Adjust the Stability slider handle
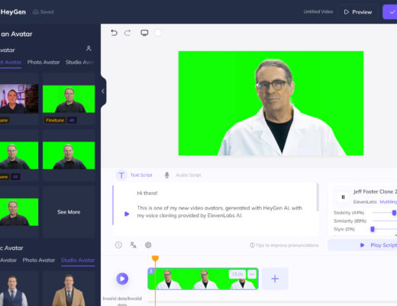The height and width of the screenshot is (306, 397). point(394,213)
